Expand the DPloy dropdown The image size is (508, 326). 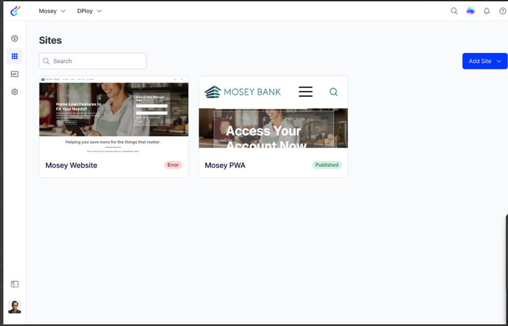(x=89, y=11)
